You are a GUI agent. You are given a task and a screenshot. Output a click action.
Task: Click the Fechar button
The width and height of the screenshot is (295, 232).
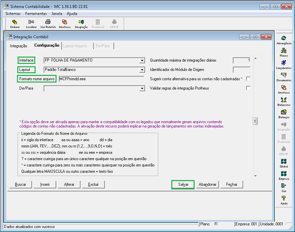[231, 184]
